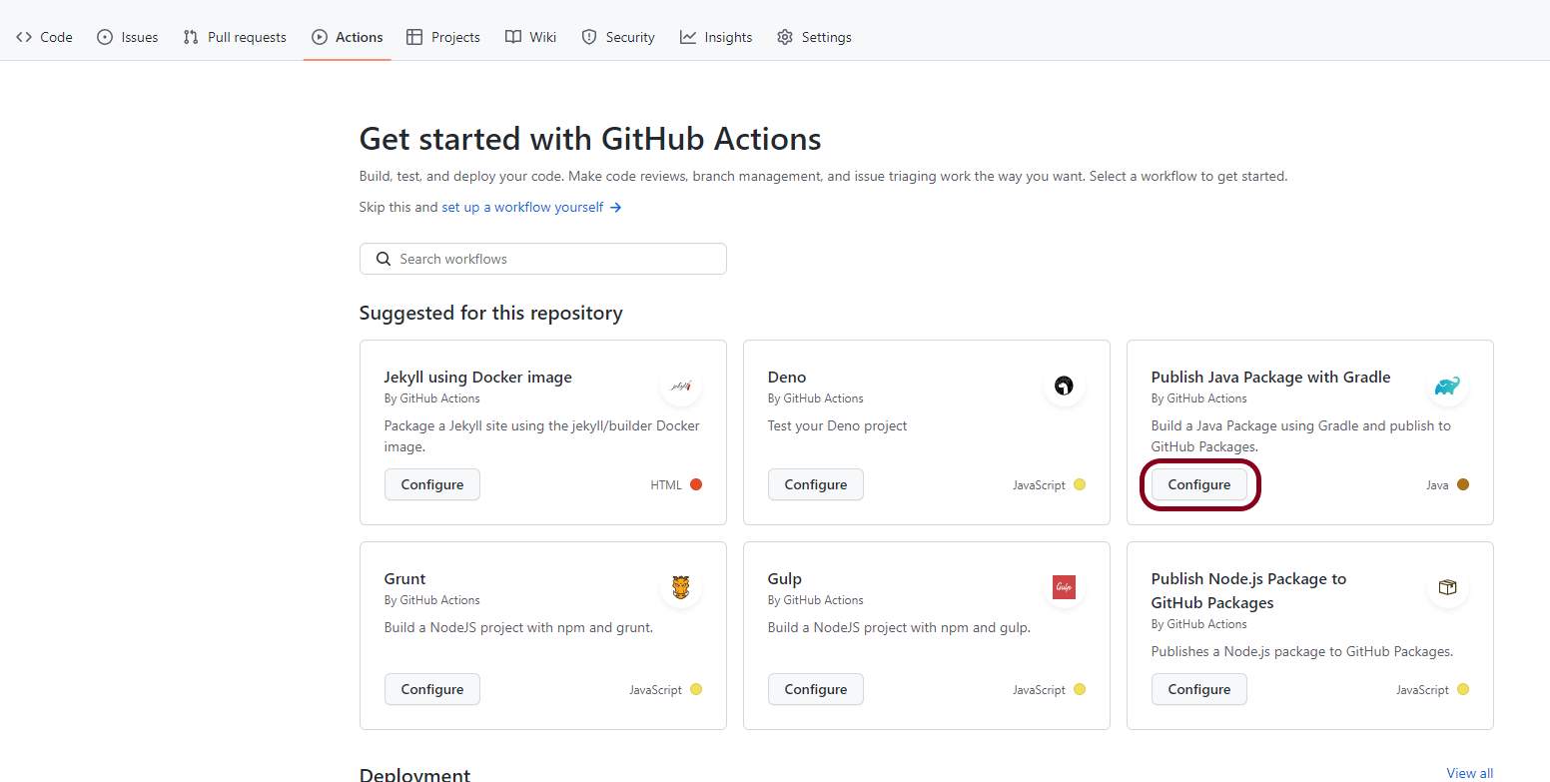The image size is (1550, 782).
Task: Open the Projects tab
Action: tap(443, 37)
